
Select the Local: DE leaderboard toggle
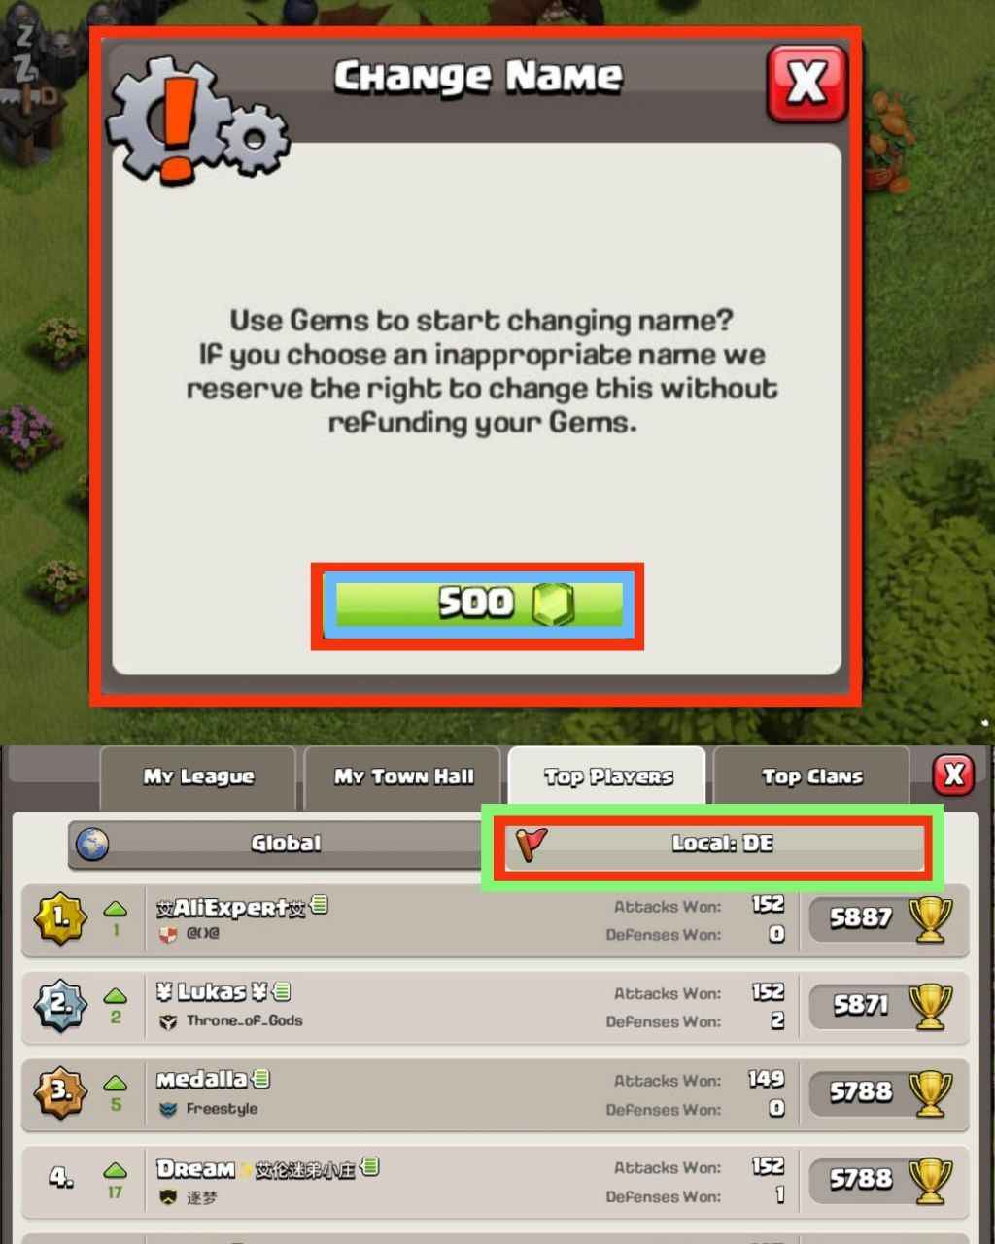click(716, 844)
